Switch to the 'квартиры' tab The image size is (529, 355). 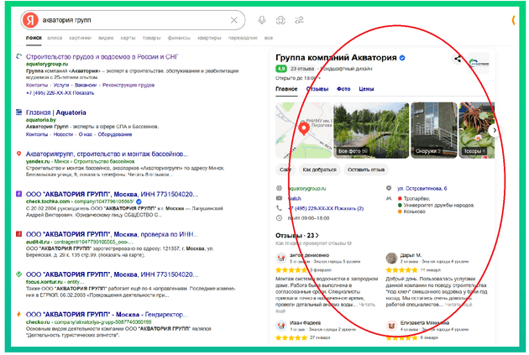tap(209, 38)
